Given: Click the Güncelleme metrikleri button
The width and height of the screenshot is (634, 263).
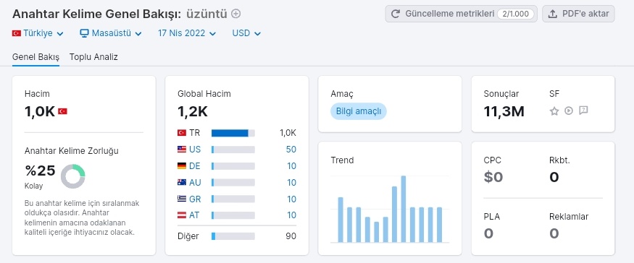Looking at the screenshot, I should pyautogui.click(x=462, y=14).
